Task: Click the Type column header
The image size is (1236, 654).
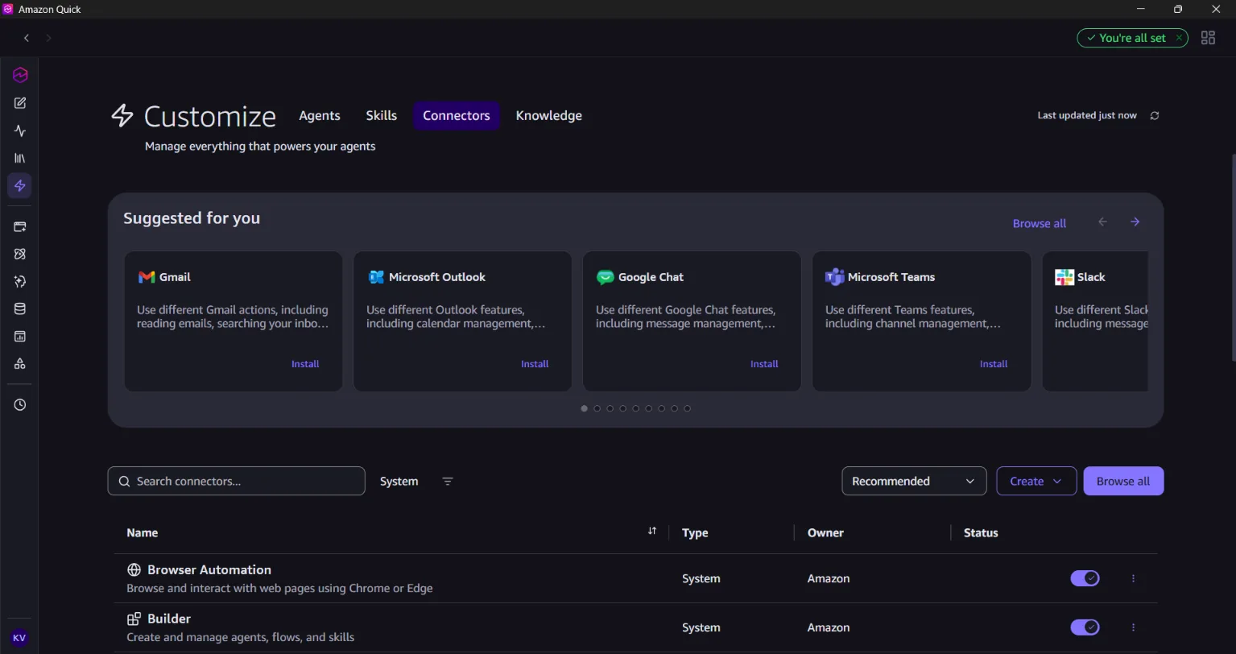Action: pyautogui.click(x=695, y=533)
